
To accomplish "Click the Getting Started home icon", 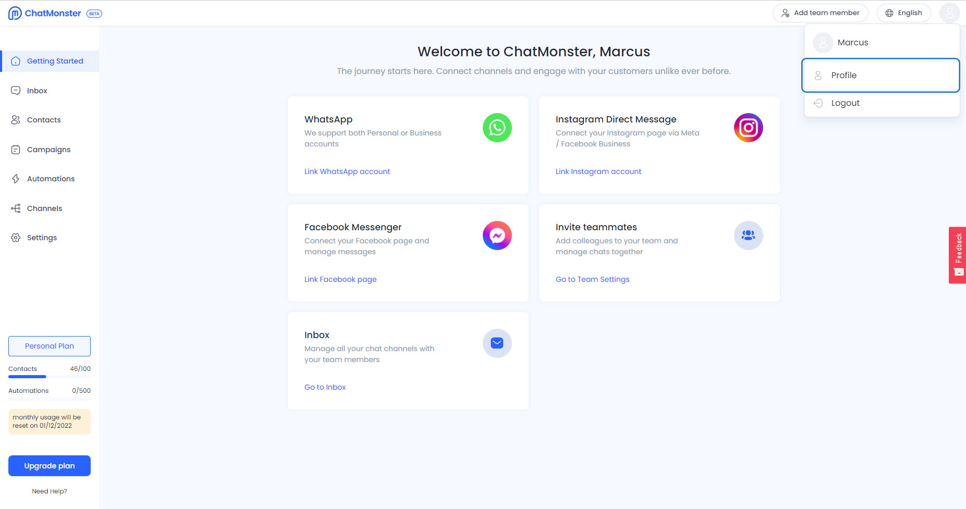I will tap(16, 61).
